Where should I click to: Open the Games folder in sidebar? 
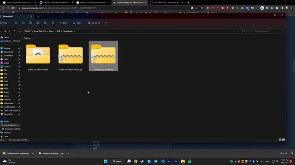[6, 92]
